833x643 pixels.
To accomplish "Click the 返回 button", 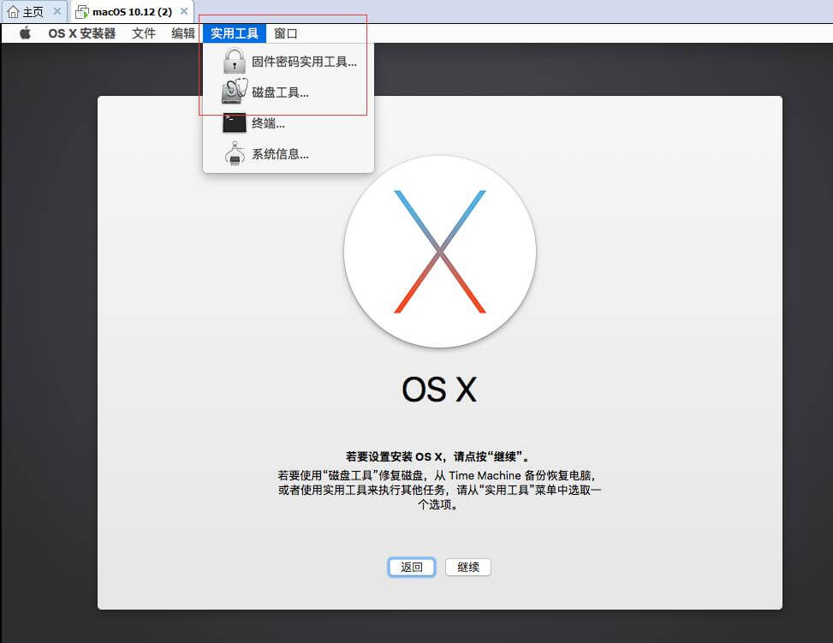I will tap(411, 567).
